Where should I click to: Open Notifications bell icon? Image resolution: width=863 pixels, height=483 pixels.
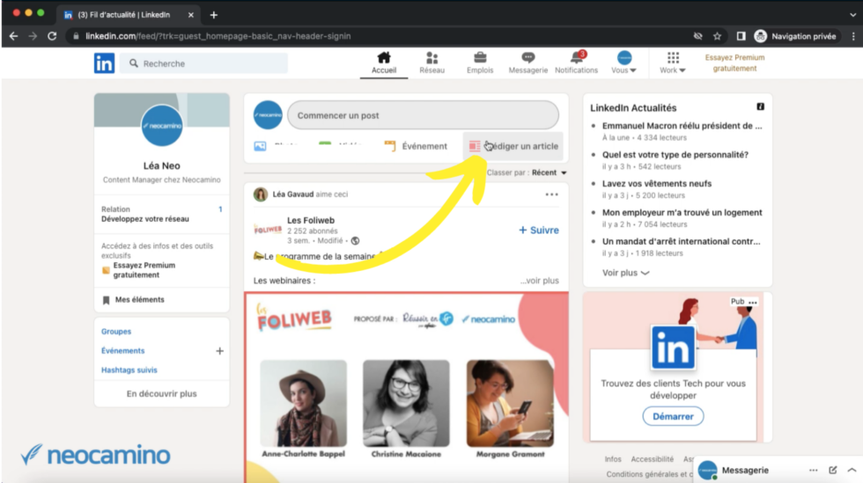[x=576, y=63]
